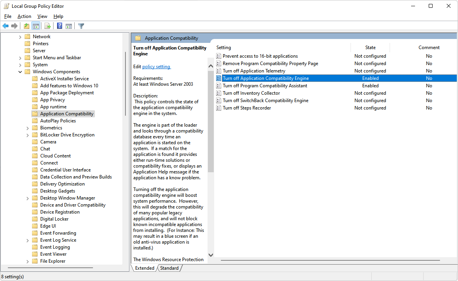458x281 pixels.
Task: Click the Export List toolbar icon
Action: pyautogui.click(x=48, y=26)
